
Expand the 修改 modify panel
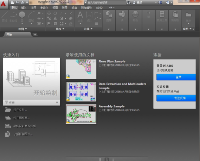click(60, 29)
